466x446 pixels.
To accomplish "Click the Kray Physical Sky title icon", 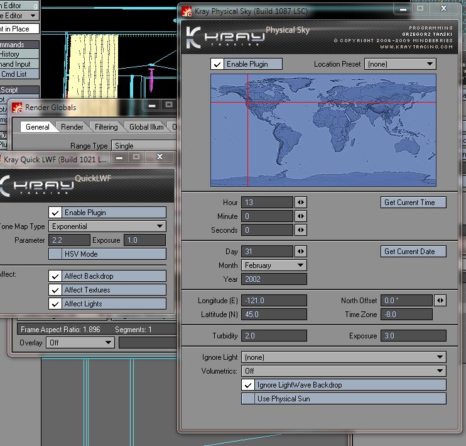I will 187,11.
